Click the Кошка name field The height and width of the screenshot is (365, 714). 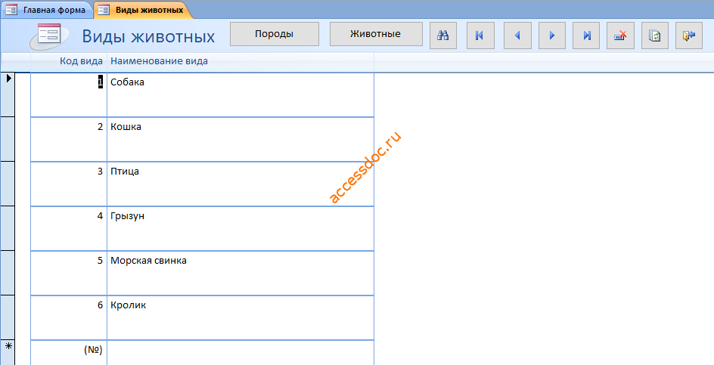(241, 139)
